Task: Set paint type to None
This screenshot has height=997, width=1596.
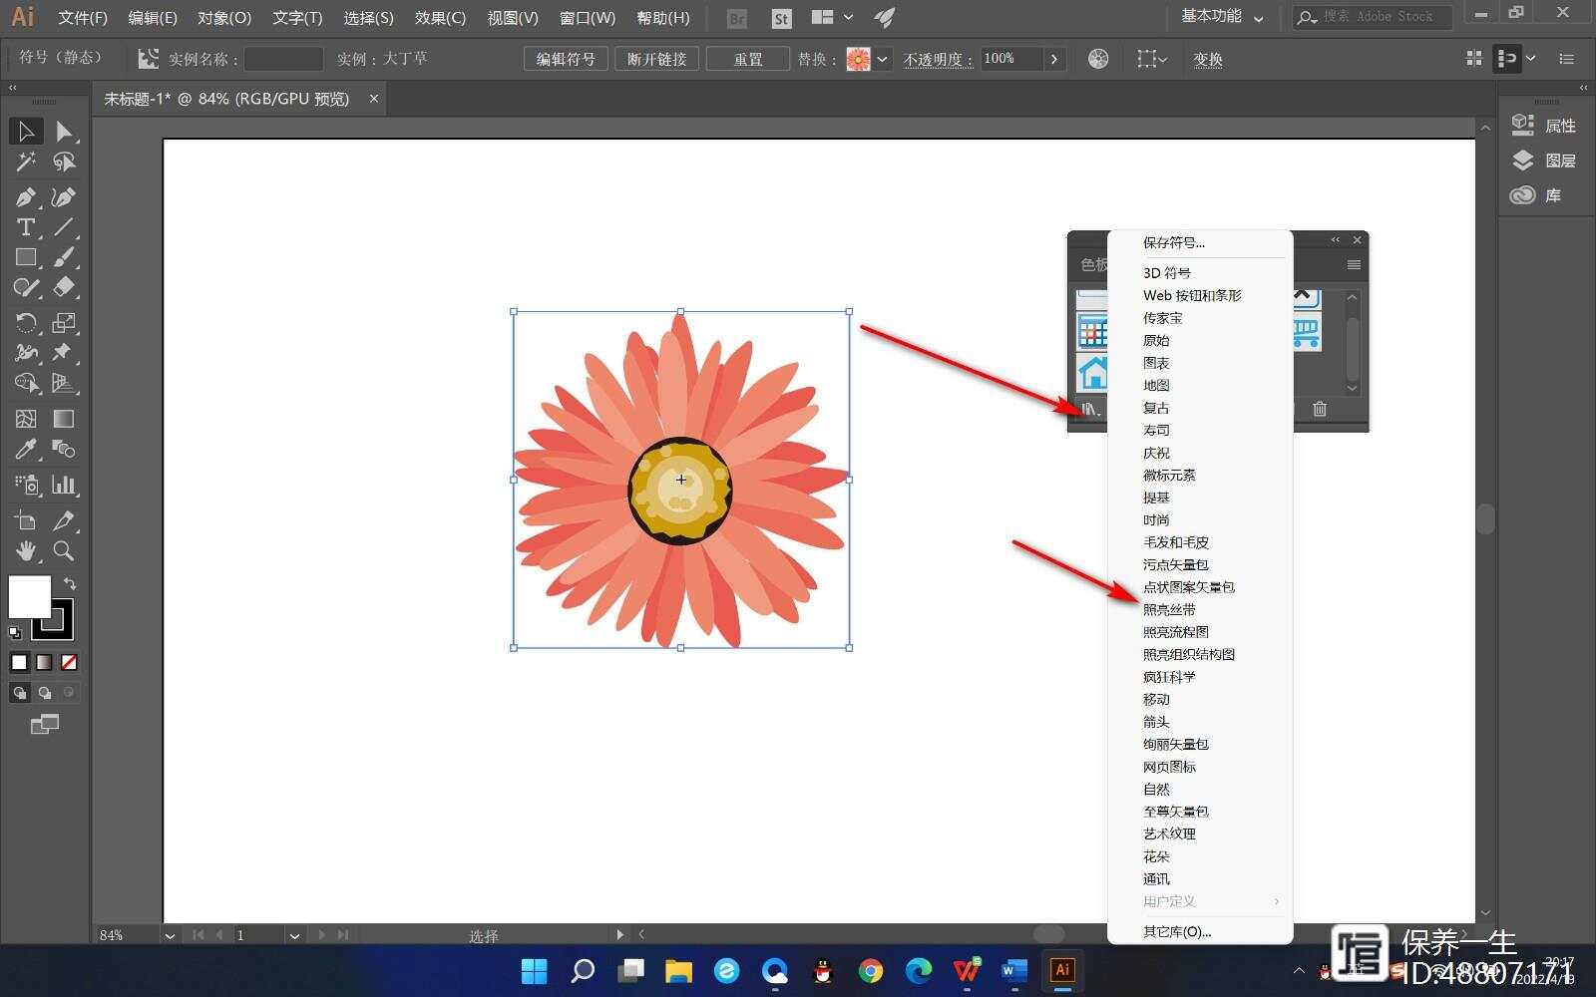Action: tap(69, 662)
